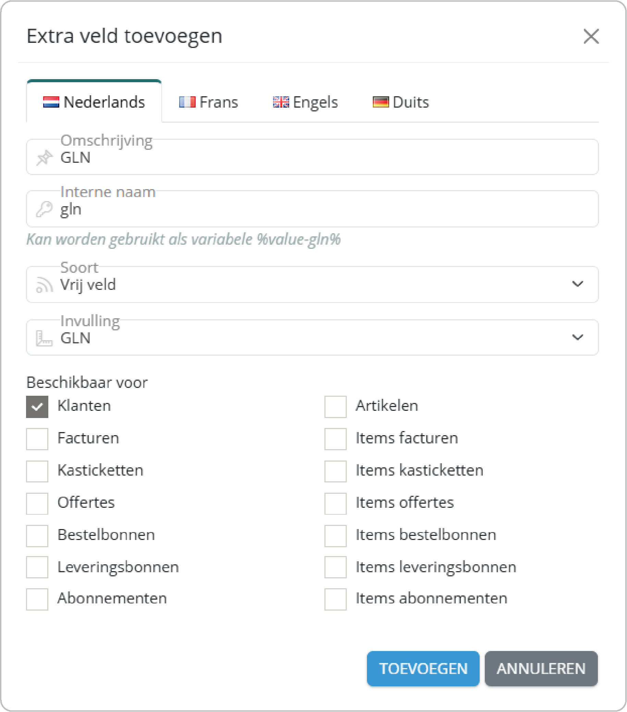Screen dimensions: 627x712
Task: Click the ruler icon in Invulling field
Action: click(x=44, y=338)
